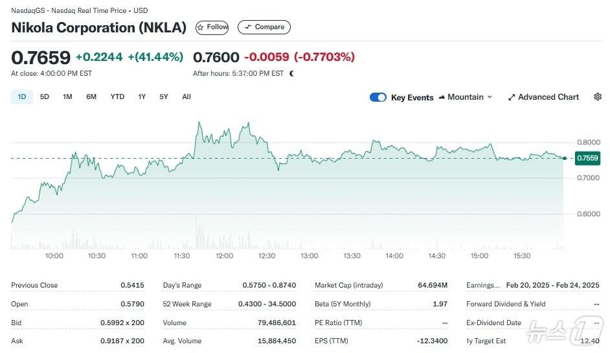Toggle the Key Events switch
This screenshot has width=610, height=353.
[x=378, y=97]
